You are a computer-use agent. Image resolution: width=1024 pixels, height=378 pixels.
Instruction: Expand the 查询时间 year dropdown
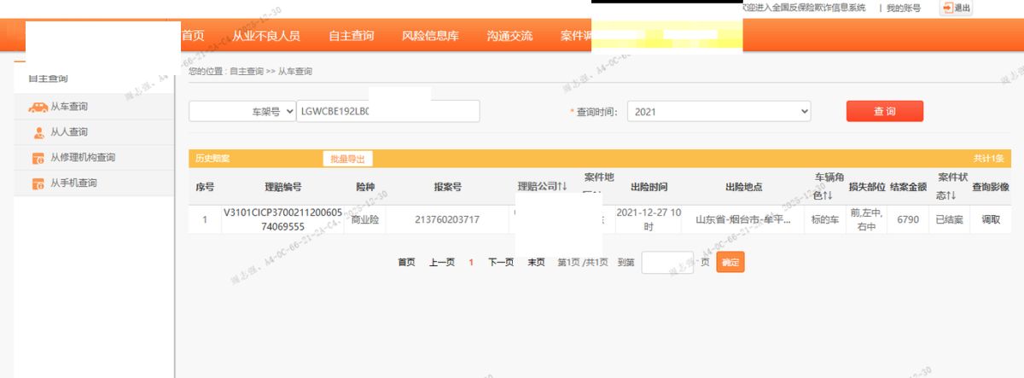coord(718,112)
